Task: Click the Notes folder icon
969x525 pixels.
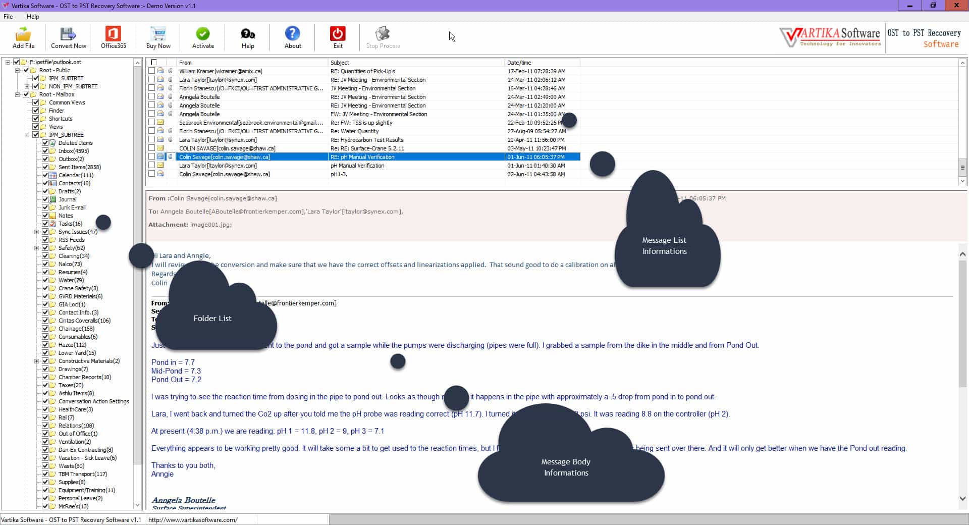Action: 52,216
